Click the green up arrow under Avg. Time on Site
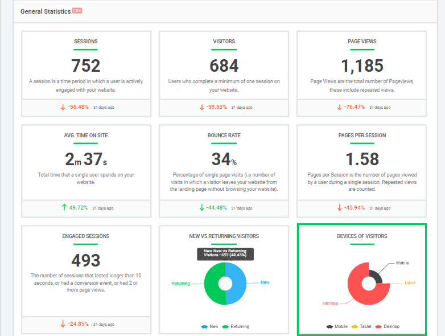The height and width of the screenshot is (336, 445). (64, 208)
